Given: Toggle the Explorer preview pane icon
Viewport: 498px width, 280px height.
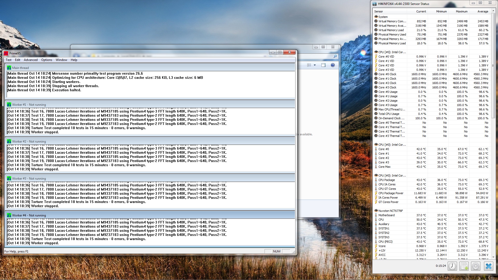Looking at the screenshot, I should (323, 65).
